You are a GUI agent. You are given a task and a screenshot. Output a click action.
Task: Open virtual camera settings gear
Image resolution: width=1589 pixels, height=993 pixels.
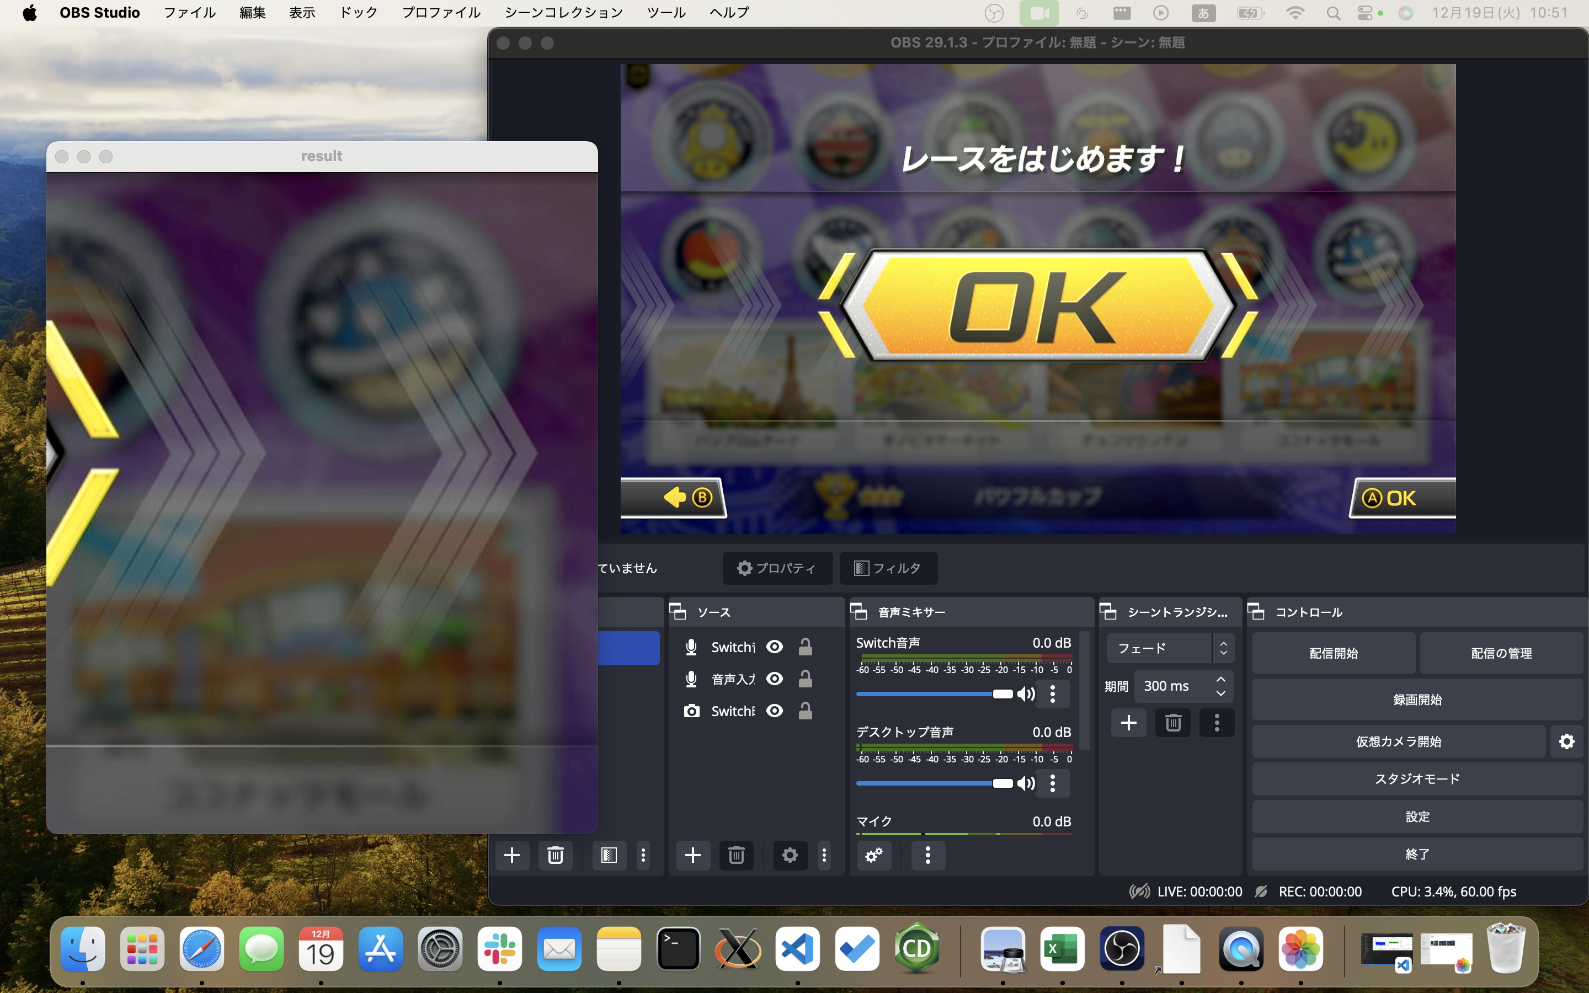click(1567, 741)
